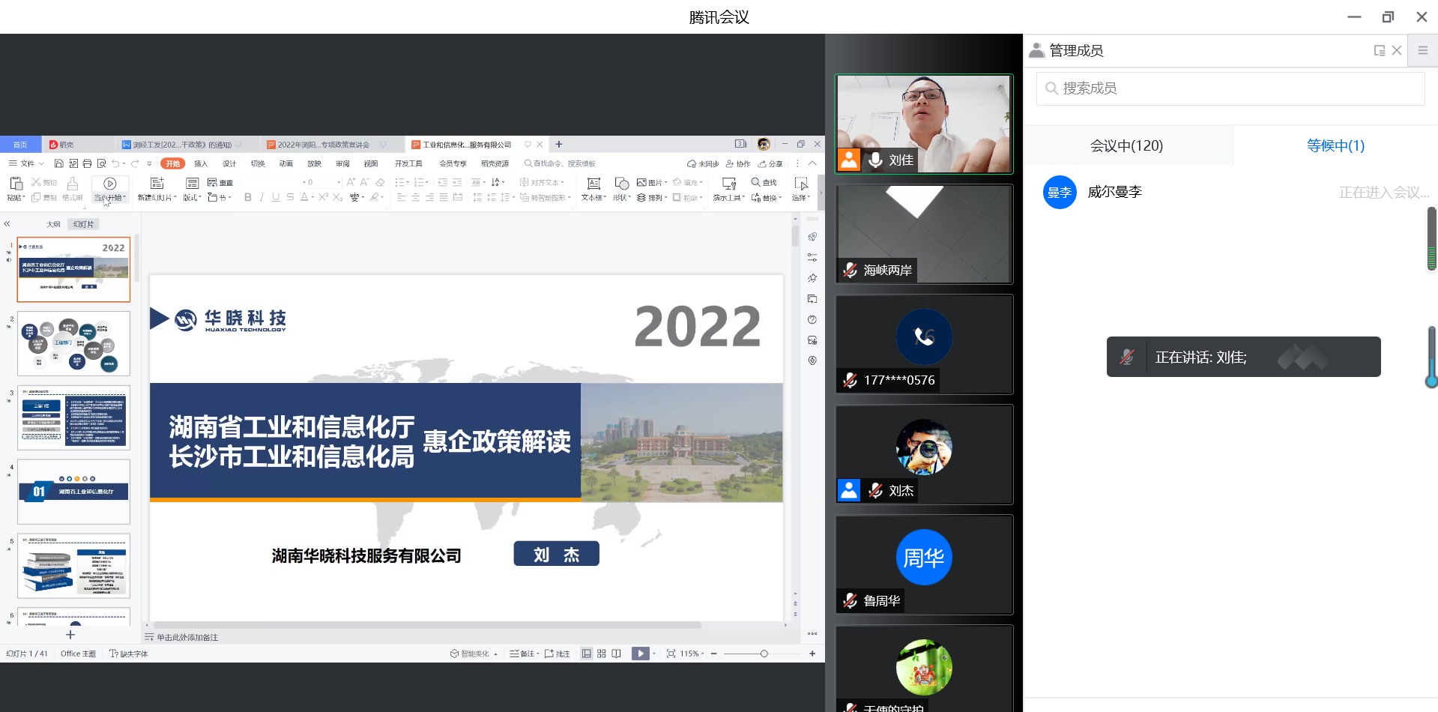
Task: Click the Undo arrow icon
Action: pyautogui.click(x=115, y=163)
